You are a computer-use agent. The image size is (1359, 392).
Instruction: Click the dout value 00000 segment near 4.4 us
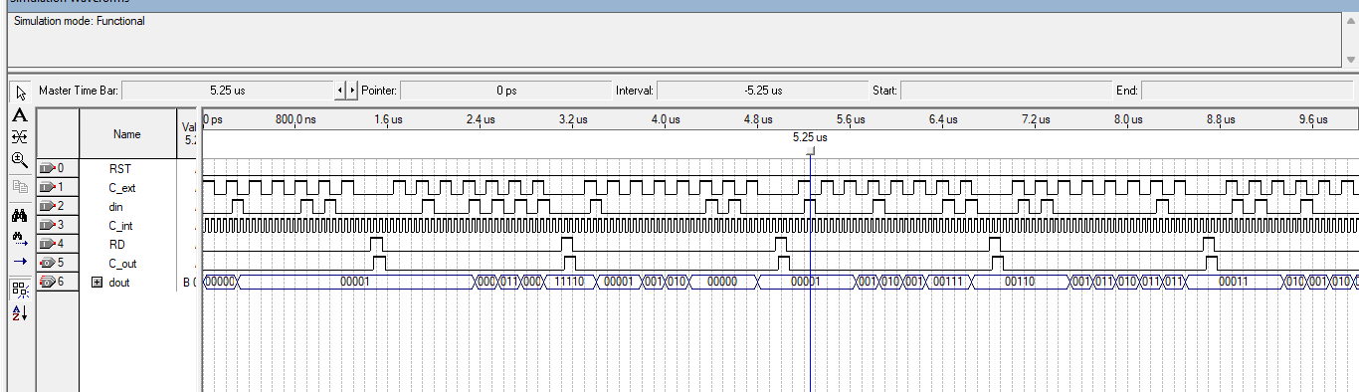[x=721, y=283]
